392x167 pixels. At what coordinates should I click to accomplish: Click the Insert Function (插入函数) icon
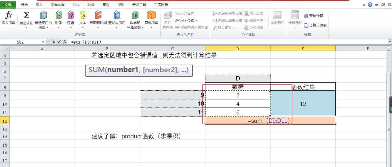pos(8,15)
